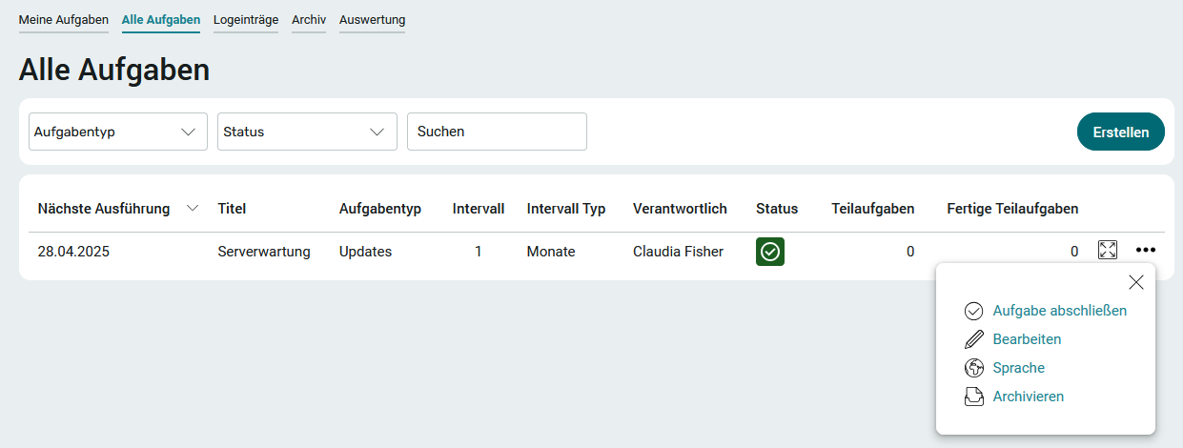Click the pencil icon beside Bearbeiten
1183x448 pixels.
pos(973,339)
